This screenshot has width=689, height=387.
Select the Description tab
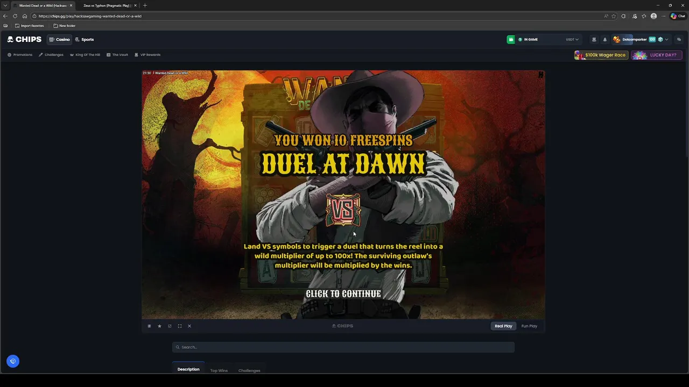[x=188, y=369]
